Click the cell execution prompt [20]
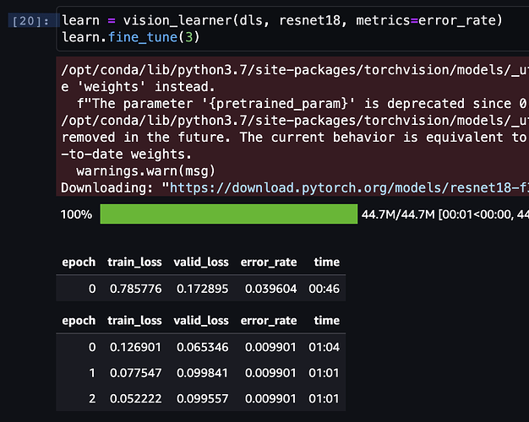Image resolution: width=529 pixels, height=422 pixels. [33, 20]
